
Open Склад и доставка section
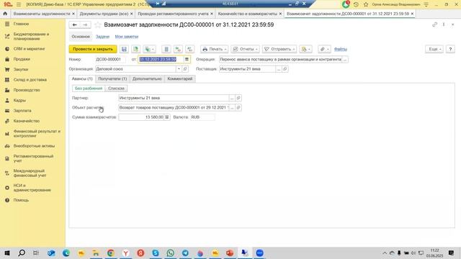(x=30, y=80)
